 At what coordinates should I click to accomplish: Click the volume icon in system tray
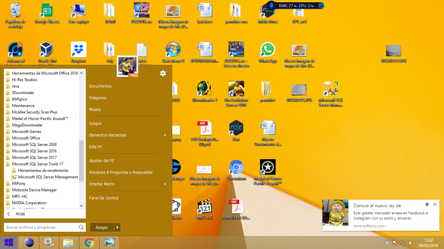click(411, 243)
